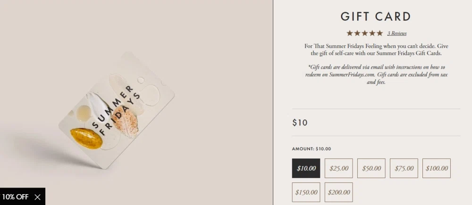Click the first star in the rating
This screenshot has height=205, width=472.
pyautogui.click(x=349, y=33)
